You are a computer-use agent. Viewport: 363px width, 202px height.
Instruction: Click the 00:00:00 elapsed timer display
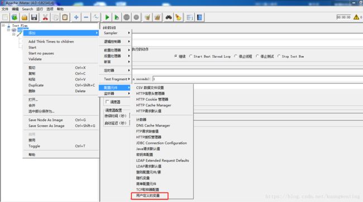tap(343, 17)
